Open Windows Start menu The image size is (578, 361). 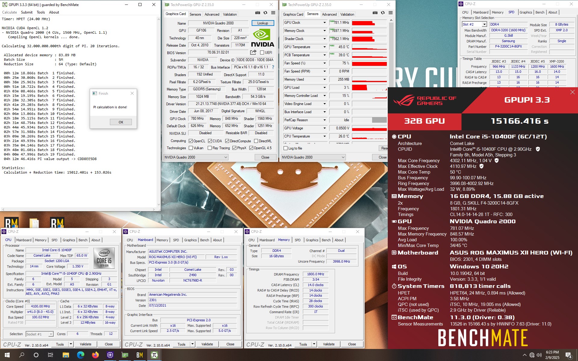tap(7, 355)
